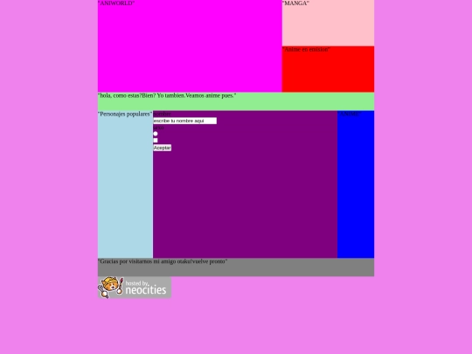Toggle the checkbox above the Aceptar button

(156, 140)
